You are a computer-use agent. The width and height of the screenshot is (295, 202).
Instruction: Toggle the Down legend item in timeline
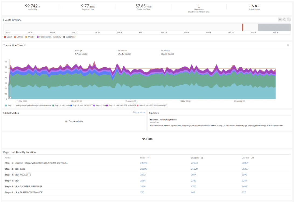[8, 37]
